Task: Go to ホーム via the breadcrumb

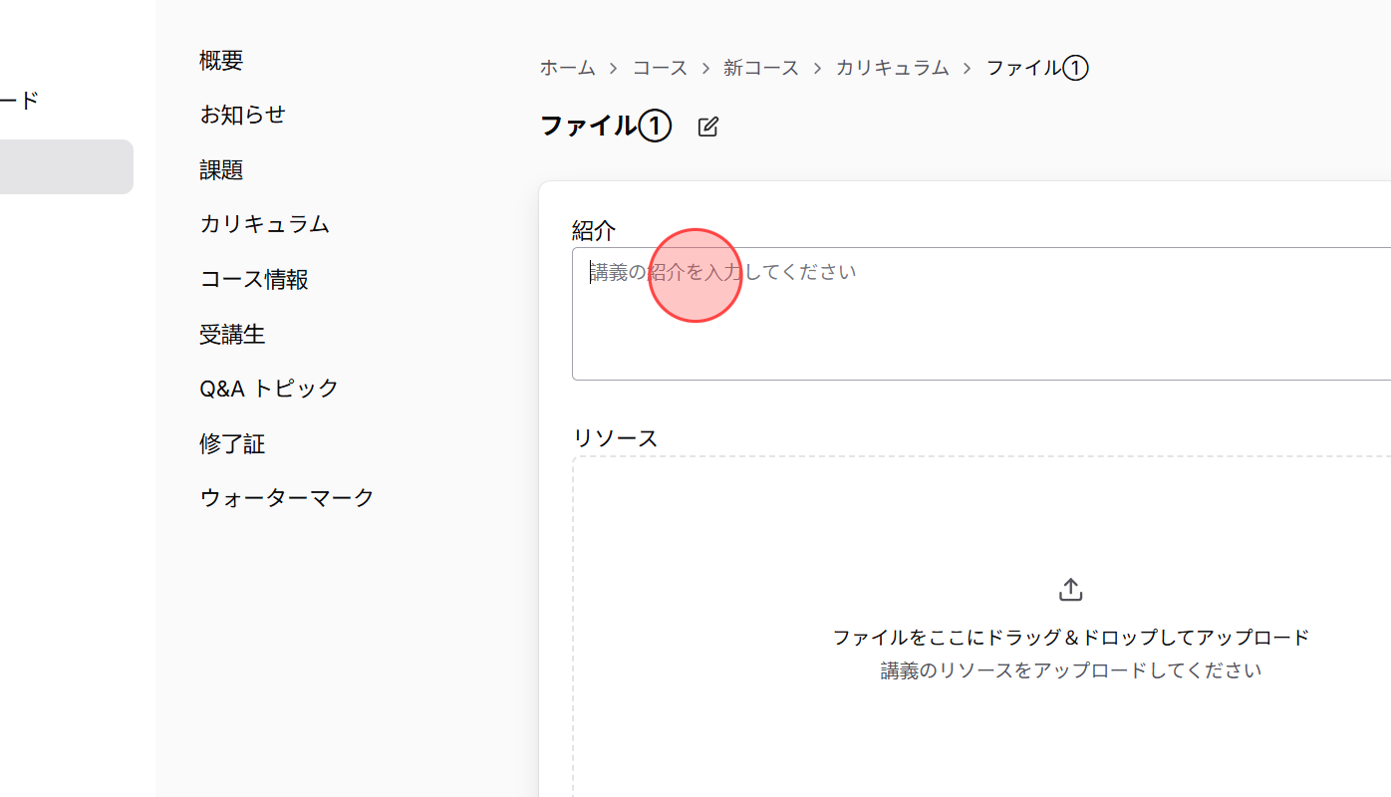Action: (x=567, y=67)
